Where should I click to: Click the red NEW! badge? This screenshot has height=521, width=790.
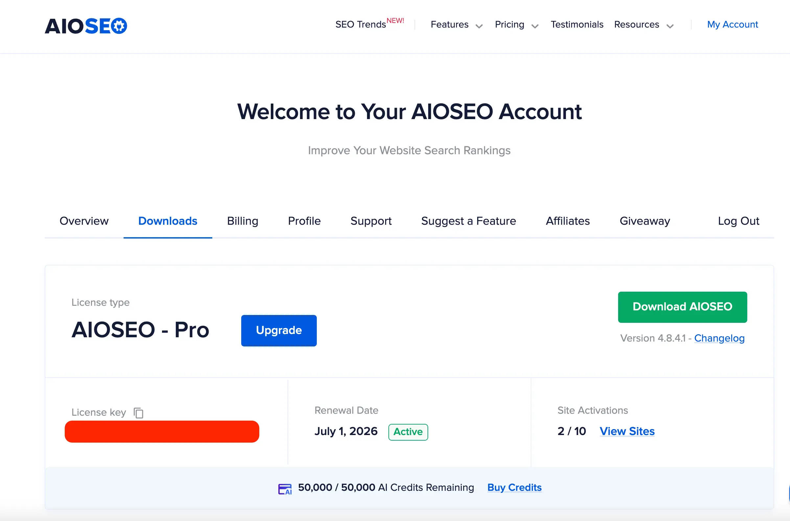pos(395,21)
